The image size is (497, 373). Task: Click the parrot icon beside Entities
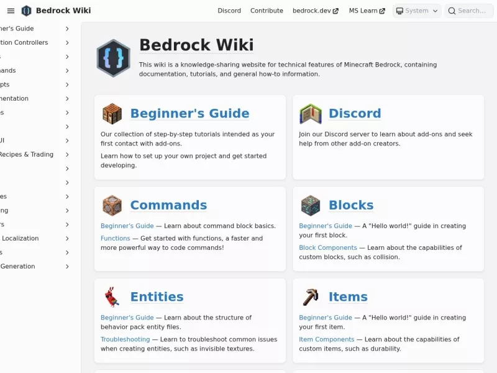(112, 297)
